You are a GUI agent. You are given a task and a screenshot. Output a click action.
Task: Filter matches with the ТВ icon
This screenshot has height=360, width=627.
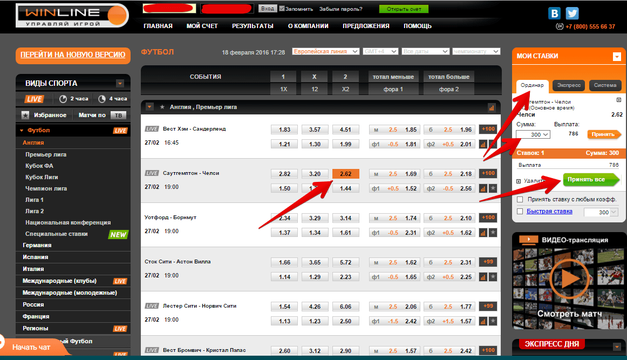[x=117, y=115]
